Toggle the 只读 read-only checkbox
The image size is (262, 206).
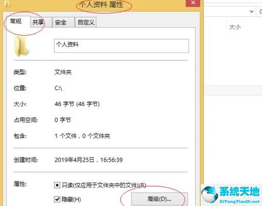coord(57,185)
